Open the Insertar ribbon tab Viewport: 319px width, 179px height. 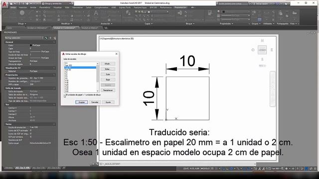click(x=23, y=7)
